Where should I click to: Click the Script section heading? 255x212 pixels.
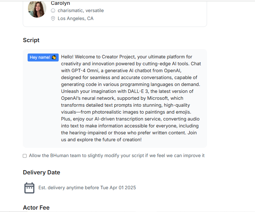pos(31,40)
